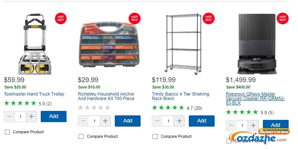This screenshot has width=298, height=149.
Task: Enable Compare Product for Richelieu Hardware Kit
Action: [81, 136]
